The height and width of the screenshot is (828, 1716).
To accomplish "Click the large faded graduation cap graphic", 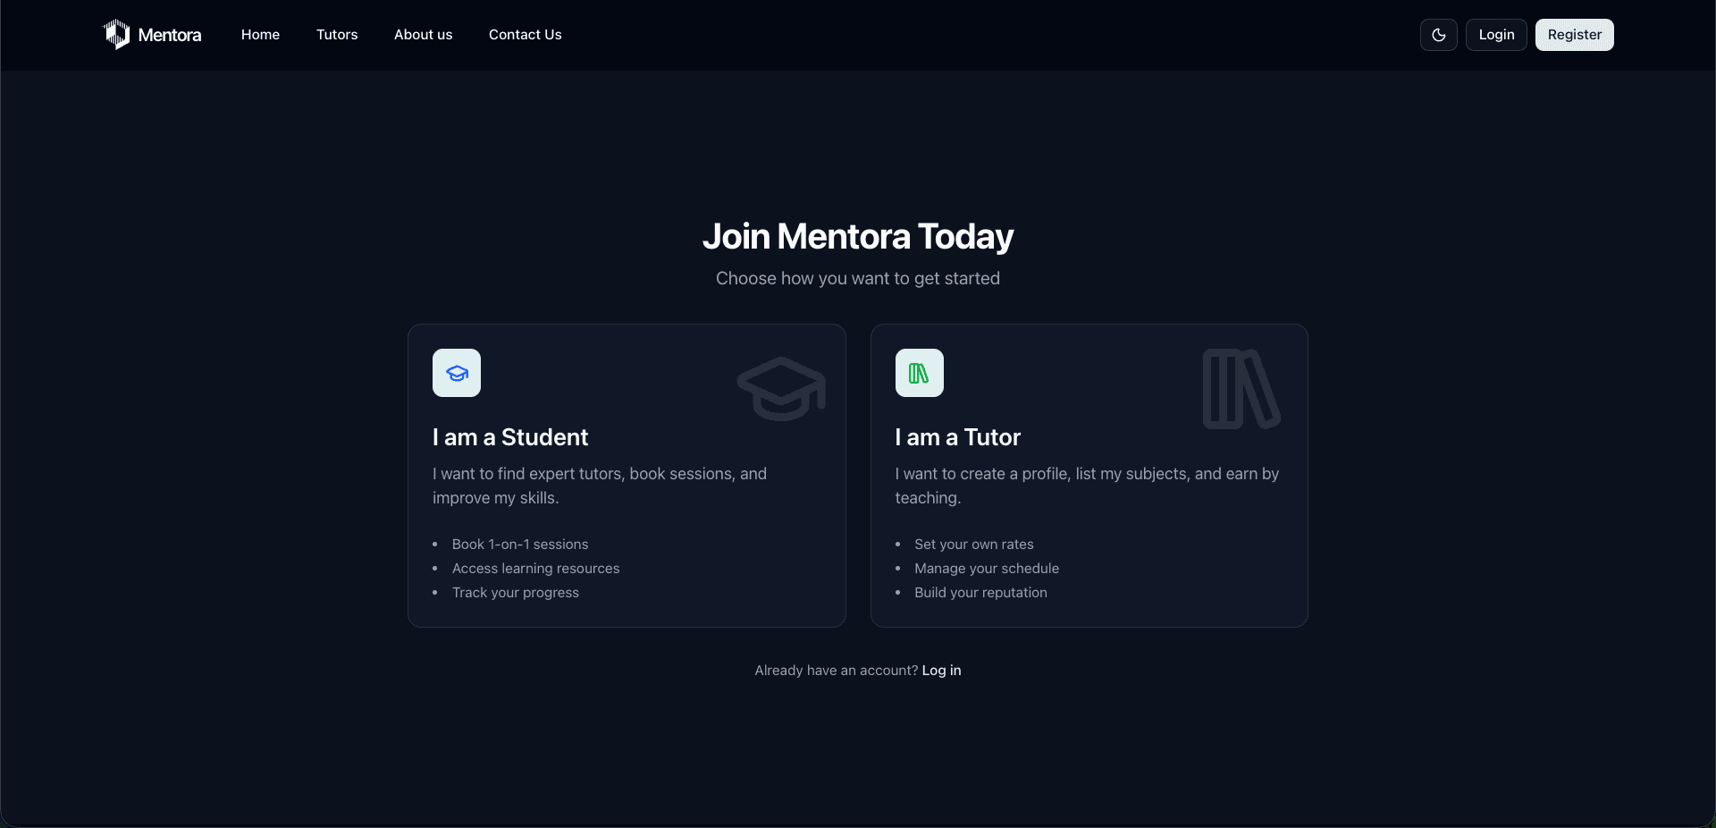I will (x=781, y=389).
